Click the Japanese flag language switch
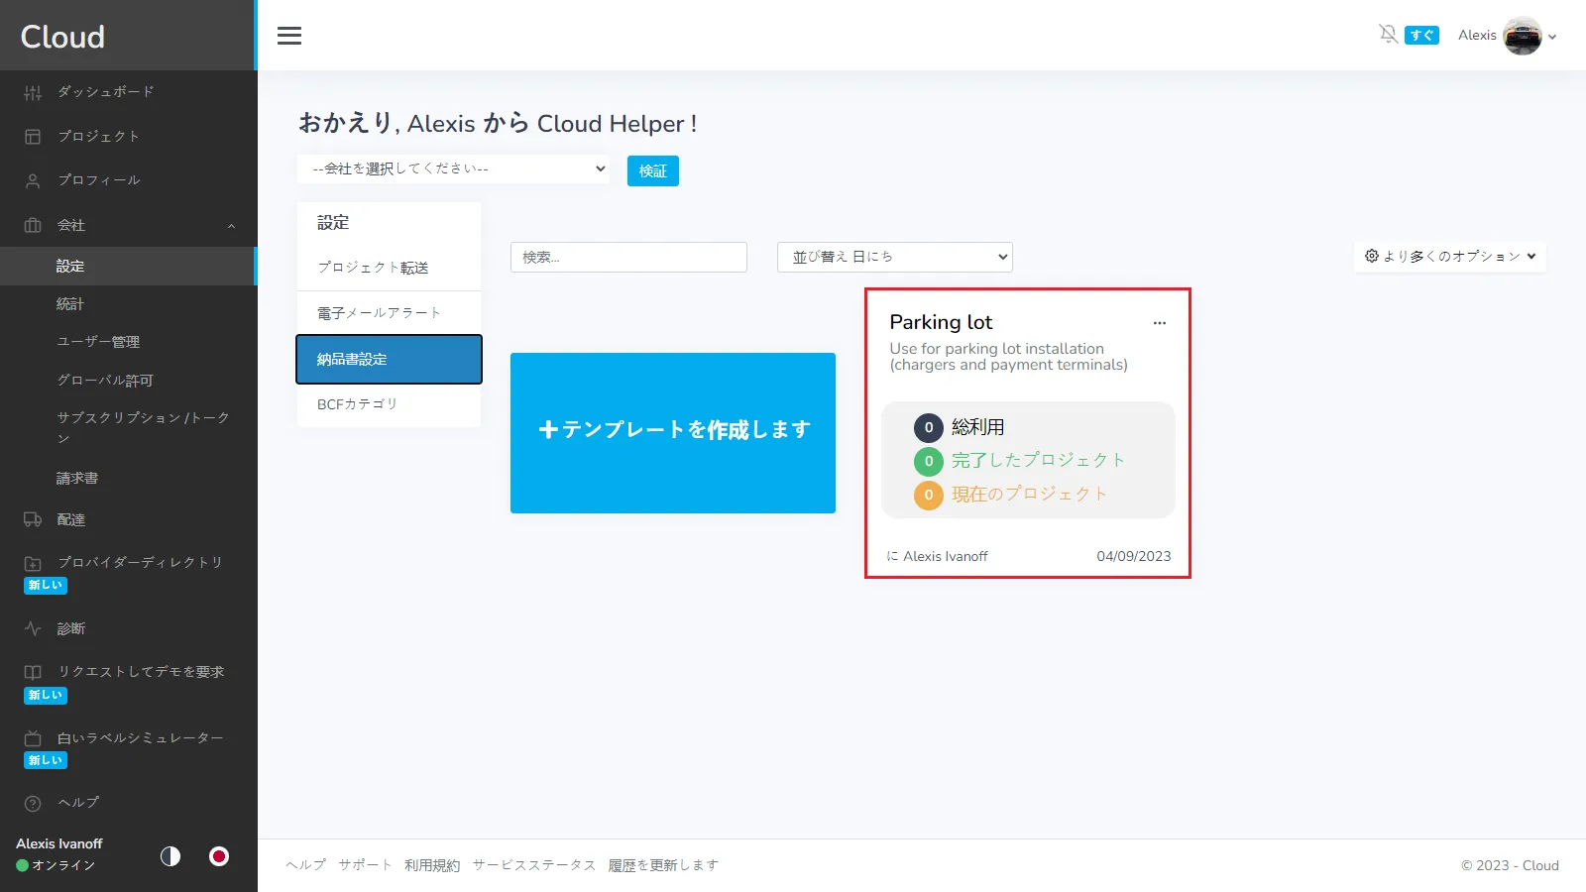Screen dimensions: 1586x892 (219, 856)
